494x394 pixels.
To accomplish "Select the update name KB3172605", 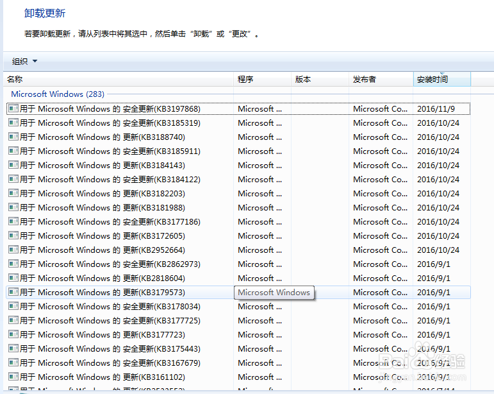I will coord(103,236).
